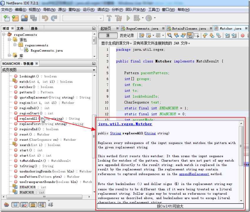
Task: Open RegexComments.java in the project tree
Action: pos(46,50)
